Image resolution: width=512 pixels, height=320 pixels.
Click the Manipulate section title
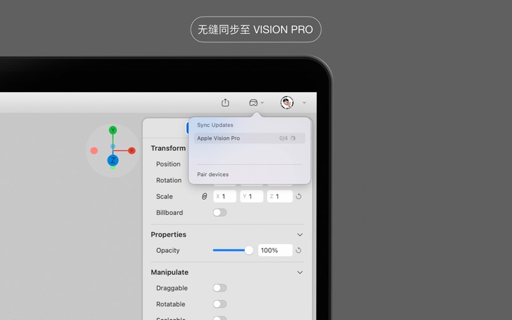click(x=170, y=273)
